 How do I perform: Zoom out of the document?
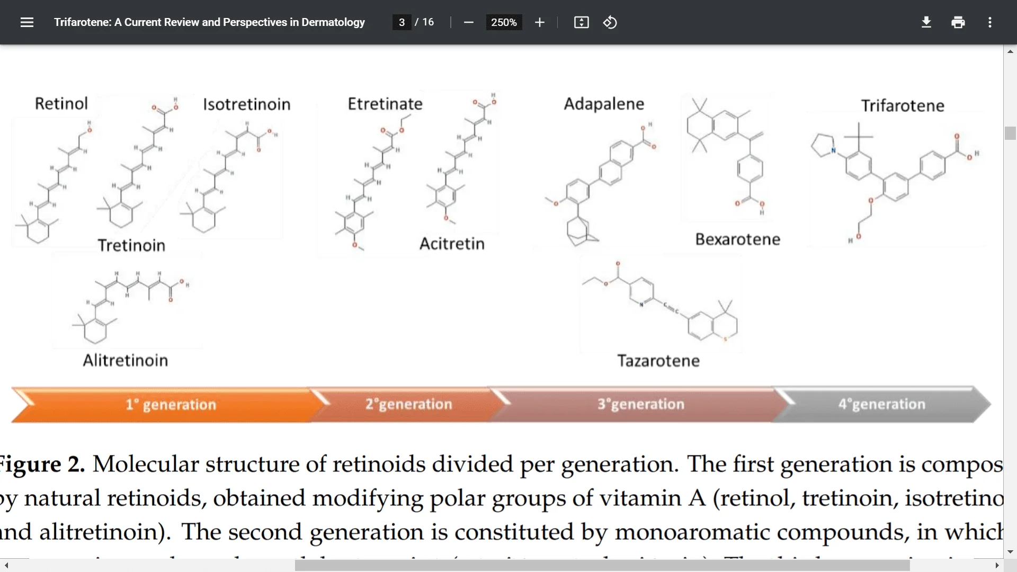[468, 22]
